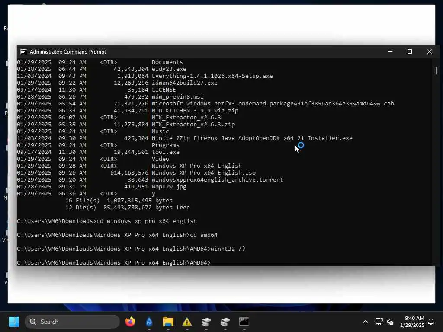Viewport: 443px width, 332px height.
Task: Click the final AMD64 prompt line
Action: pyautogui.click(x=114, y=262)
